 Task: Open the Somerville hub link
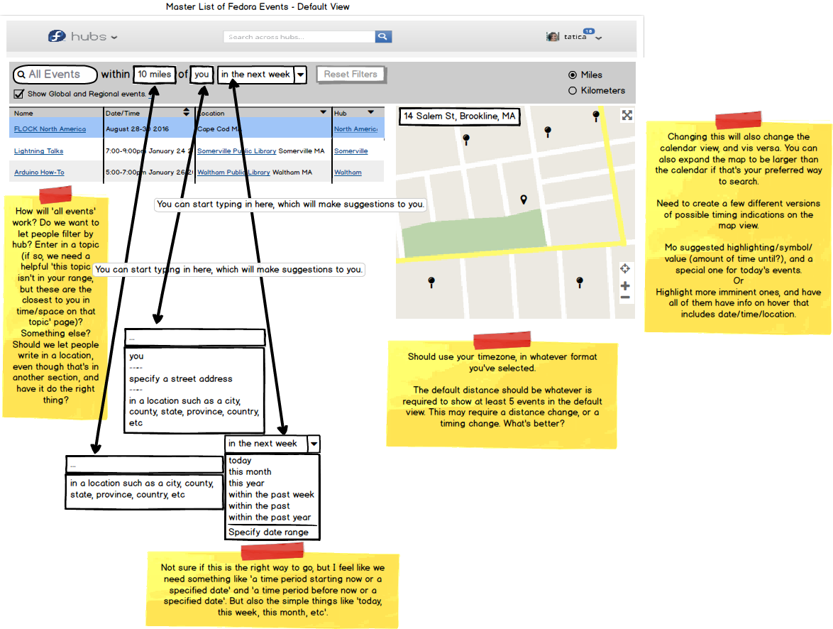coord(351,151)
